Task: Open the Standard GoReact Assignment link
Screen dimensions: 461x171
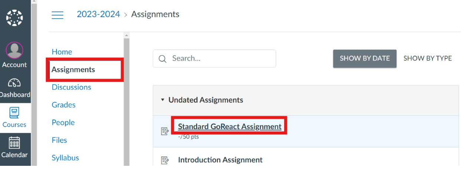Action: [x=229, y=127]
